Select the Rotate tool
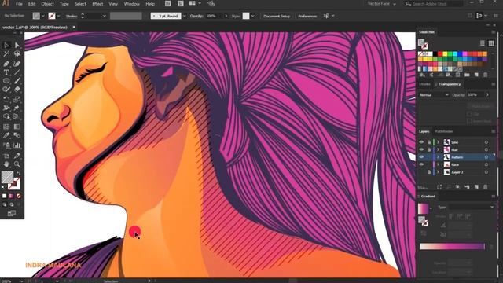This screenshot has height=283, width=503. 6,99
